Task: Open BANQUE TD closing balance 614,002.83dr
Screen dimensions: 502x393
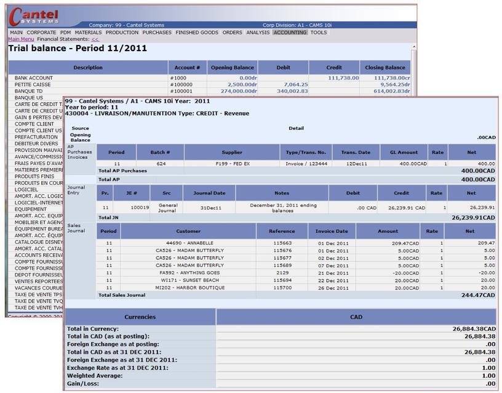Action: (392, 91)
